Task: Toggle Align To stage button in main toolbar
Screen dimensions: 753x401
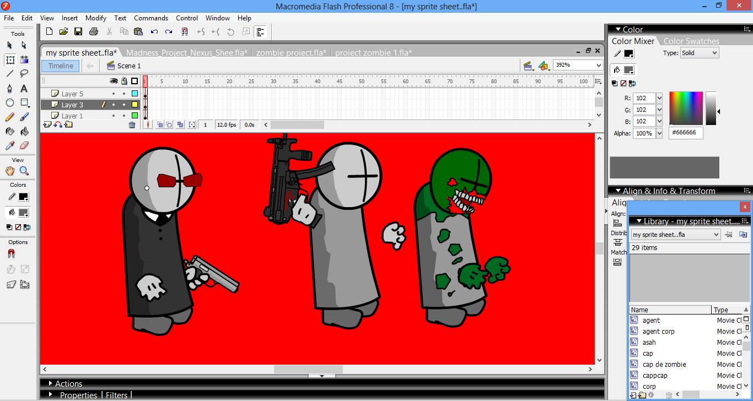Action: pyautogui.click(x=260, y=32)
